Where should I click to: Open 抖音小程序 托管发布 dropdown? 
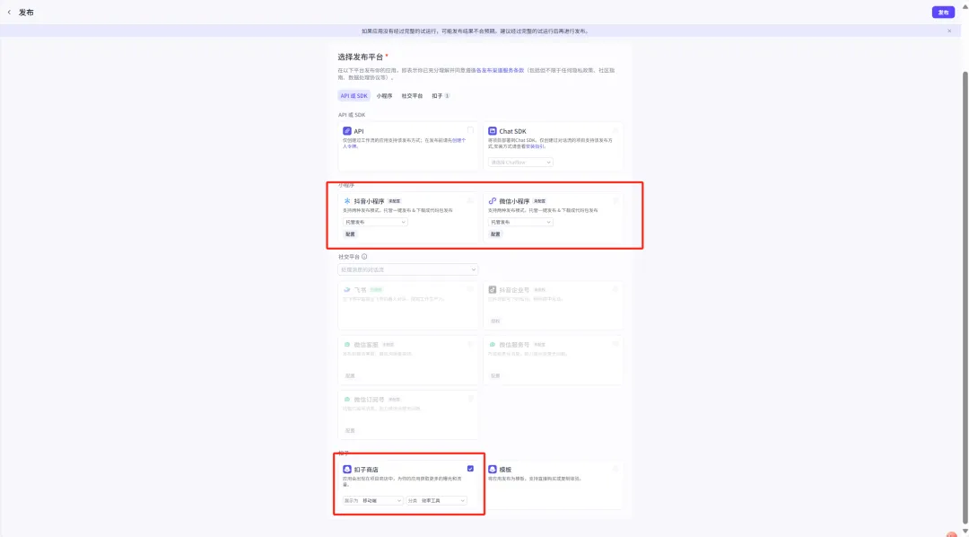click(376, 222)
